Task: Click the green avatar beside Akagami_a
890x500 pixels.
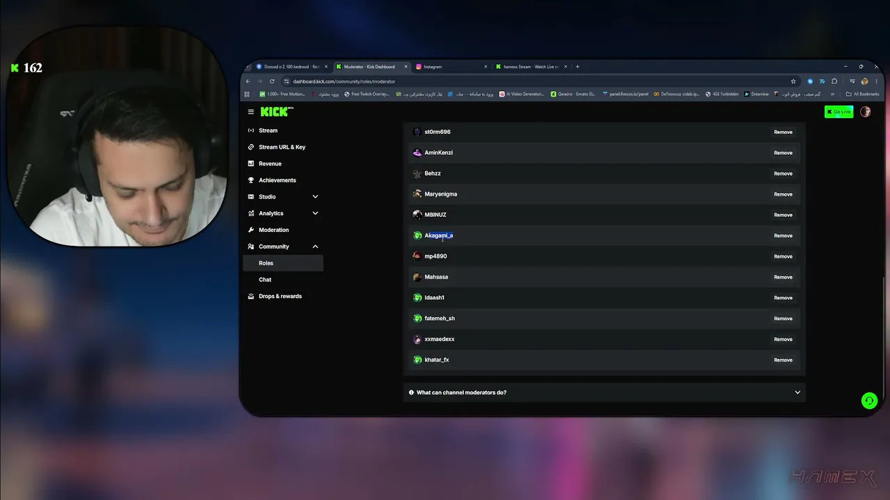Action: click(x=417, y=235)
